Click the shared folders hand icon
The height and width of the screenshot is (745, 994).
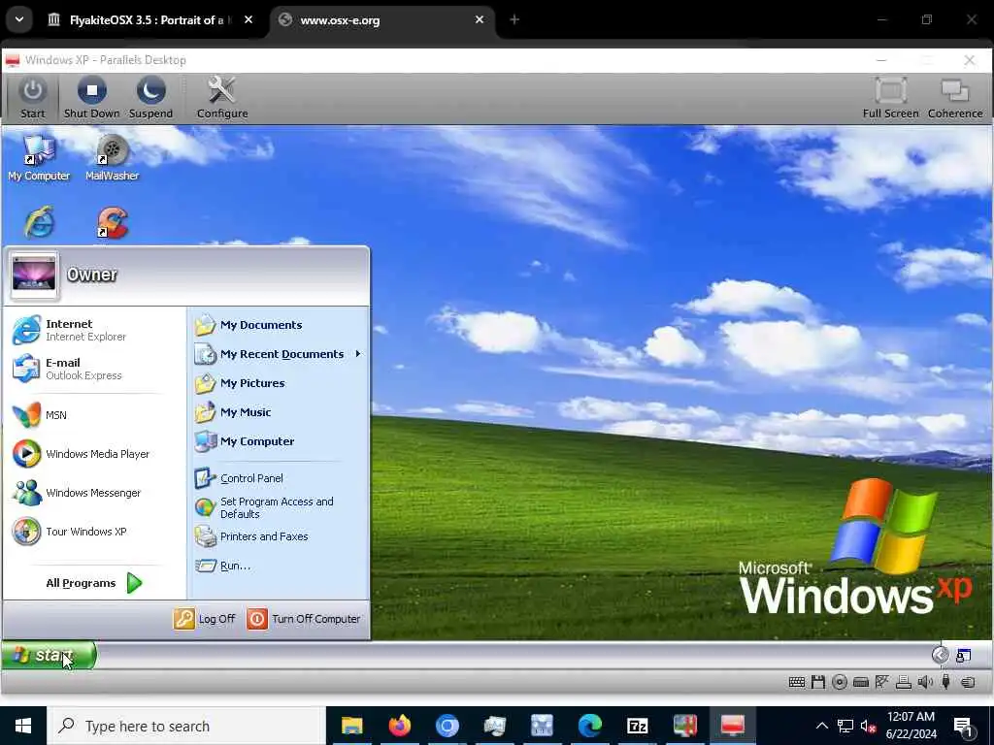click(968, 682)
